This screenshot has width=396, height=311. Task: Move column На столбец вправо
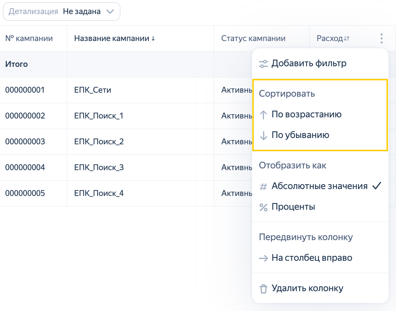click(x=320, y=258)
